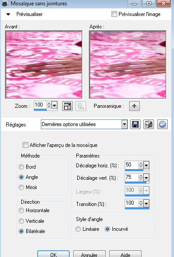Choose the Linéaire angle style
Screen dimensions: 174x257
coord(78,229)
